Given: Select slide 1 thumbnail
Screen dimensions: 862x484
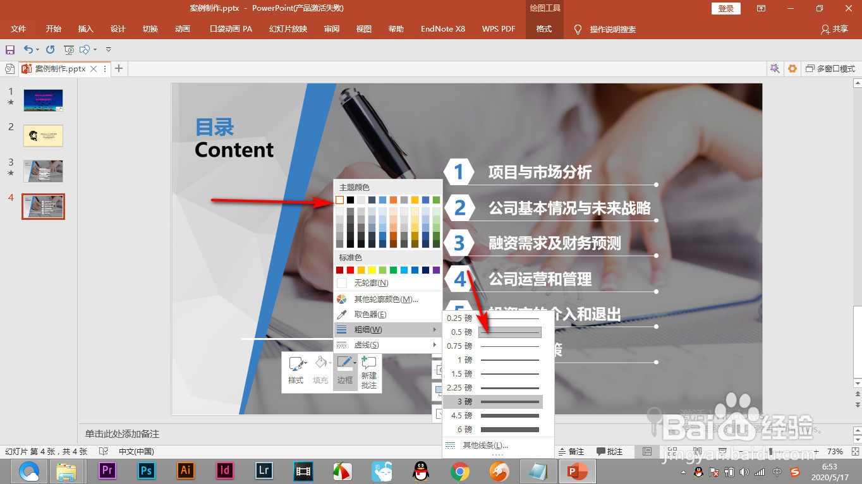Looking at the screenshot, I should 43,100.
